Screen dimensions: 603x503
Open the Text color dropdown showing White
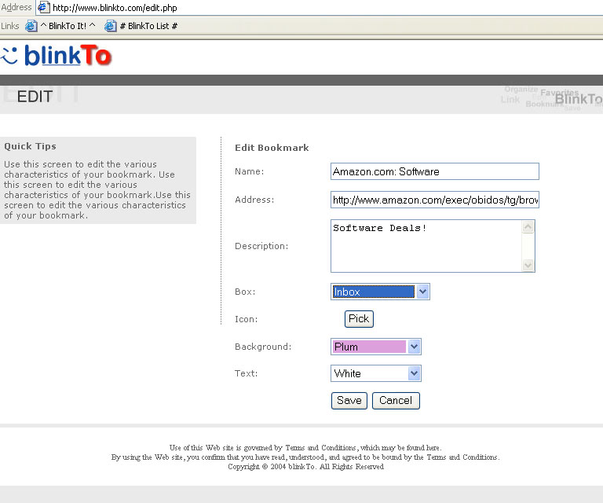415,373
